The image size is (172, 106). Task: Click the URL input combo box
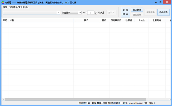pyautogui.click(x=31, y=13)
